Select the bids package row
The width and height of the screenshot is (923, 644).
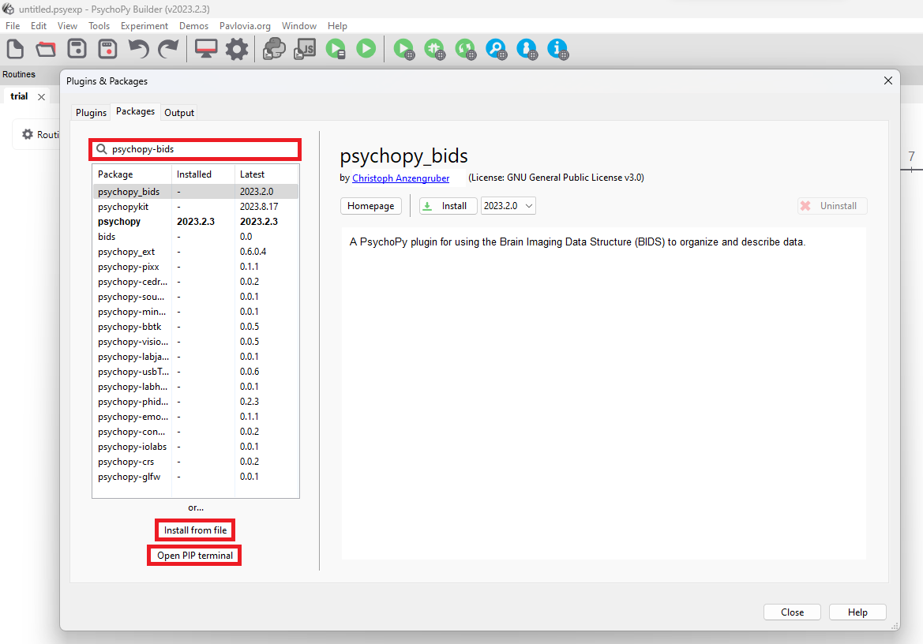(196, 237)
